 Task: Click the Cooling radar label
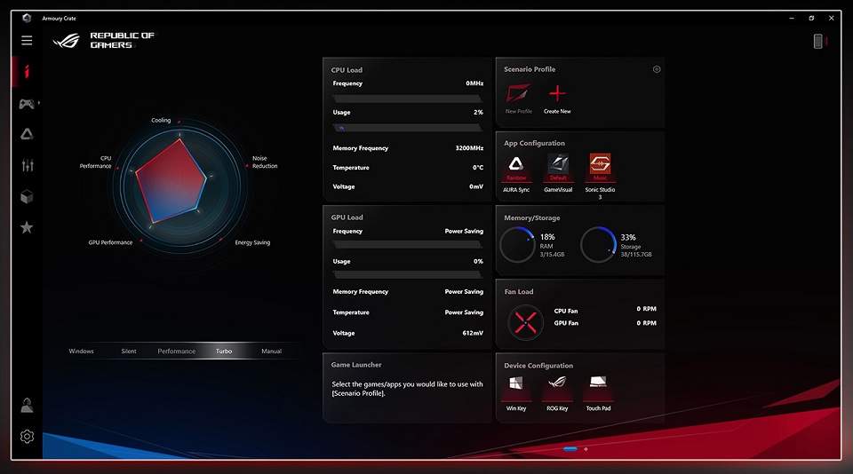(161, 120)
